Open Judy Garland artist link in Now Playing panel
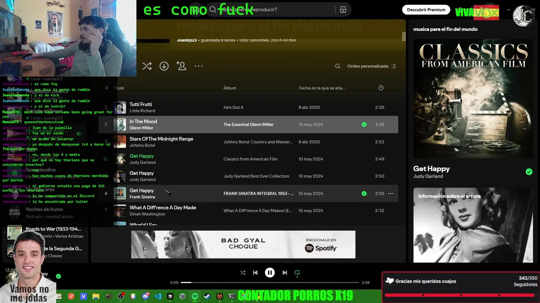 click(x=428, y=176)
